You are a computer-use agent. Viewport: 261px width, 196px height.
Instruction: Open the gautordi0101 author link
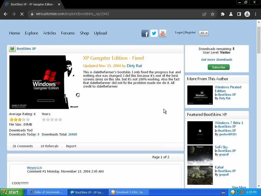pos(228,134)
